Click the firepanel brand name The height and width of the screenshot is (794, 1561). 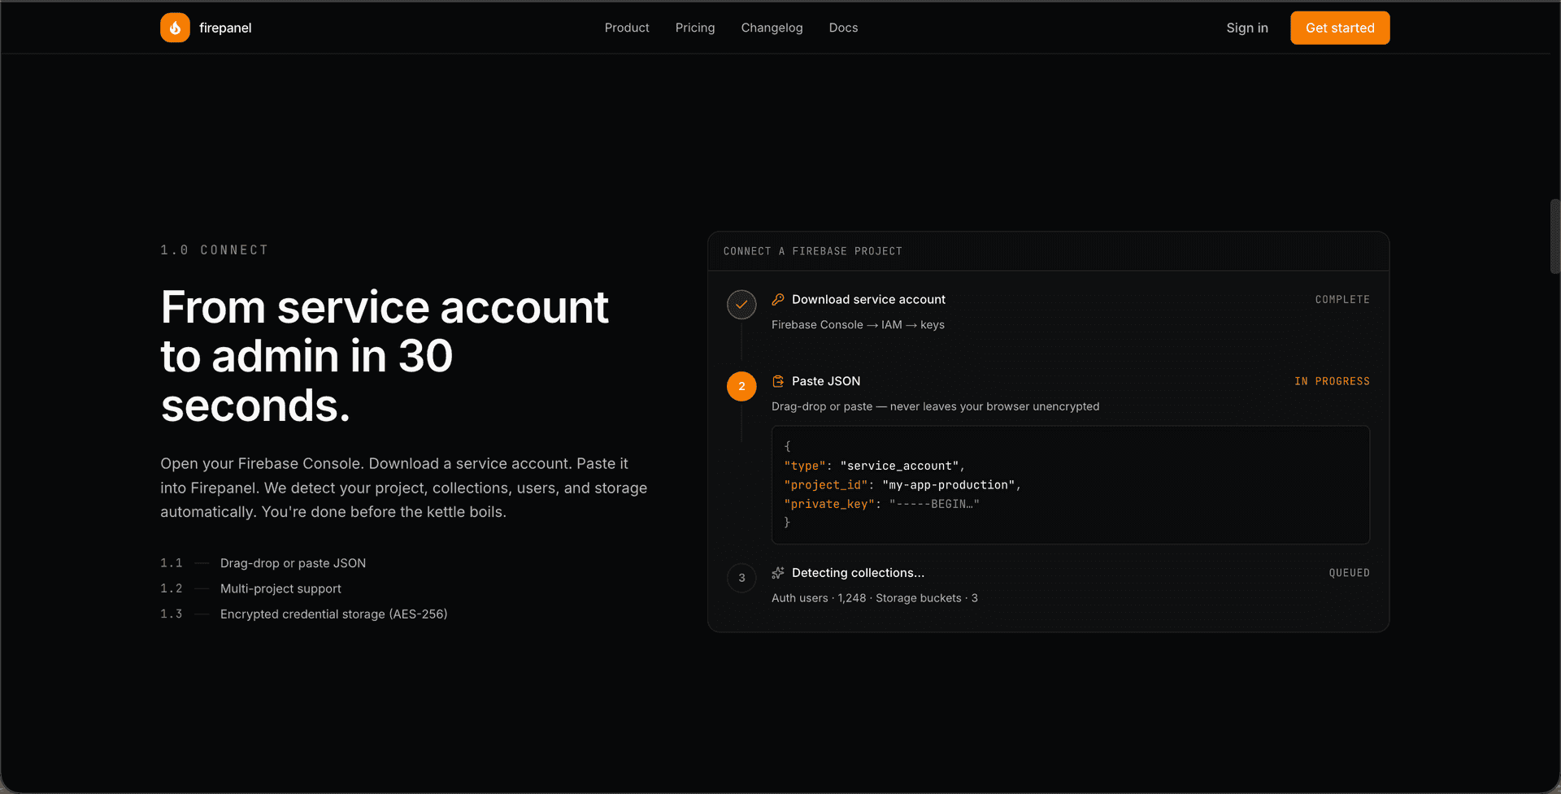(x=225, y=28)
